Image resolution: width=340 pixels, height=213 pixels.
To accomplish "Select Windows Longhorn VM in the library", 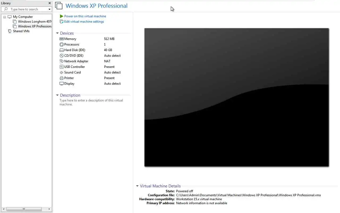I will click(x=35, y=22).
